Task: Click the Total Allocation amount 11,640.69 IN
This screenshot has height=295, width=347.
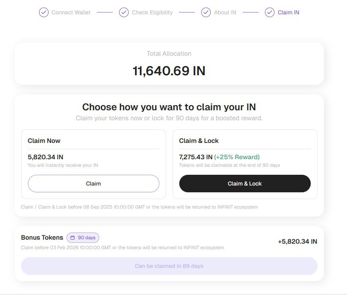Action: coord(169,71)
